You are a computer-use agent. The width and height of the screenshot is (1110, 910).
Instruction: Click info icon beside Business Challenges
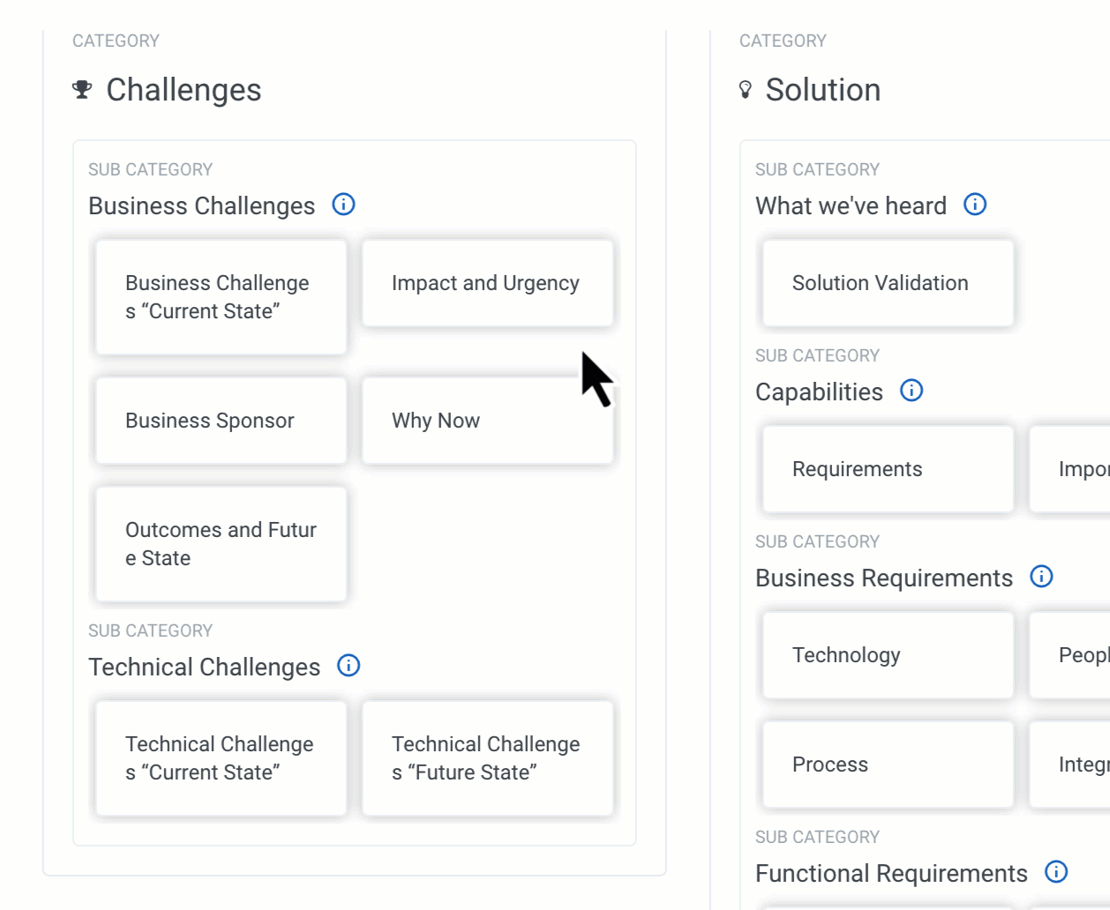(x=343, y=205)
